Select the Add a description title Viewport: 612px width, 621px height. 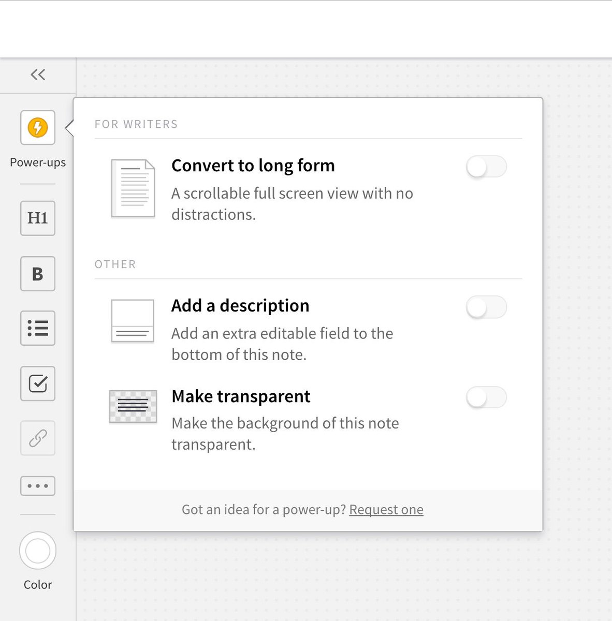coord(240,306)
